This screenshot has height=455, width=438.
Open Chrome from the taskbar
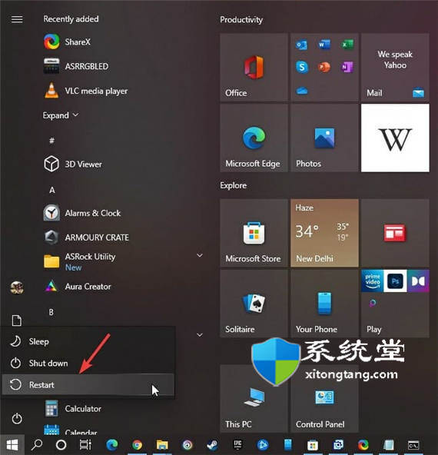click(x=138, y=444)
